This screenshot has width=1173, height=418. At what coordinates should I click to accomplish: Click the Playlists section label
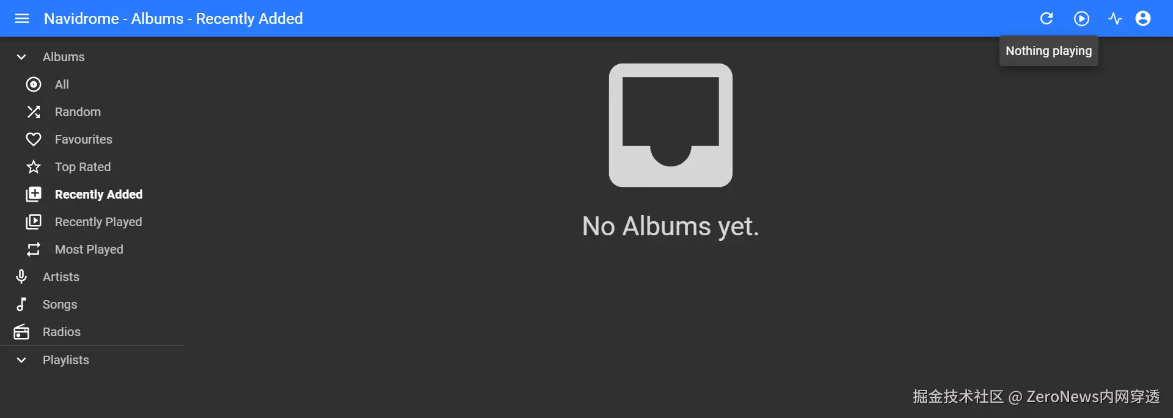[66, 360]
